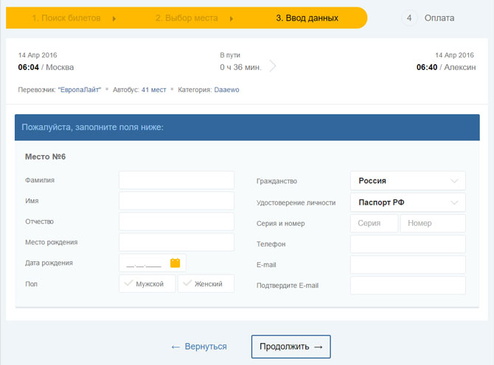Image resolution: width=494 pixels, height=365 pixels.
Task: Expand the Удостоверение личности dropdown
Action: click(407, 202)
